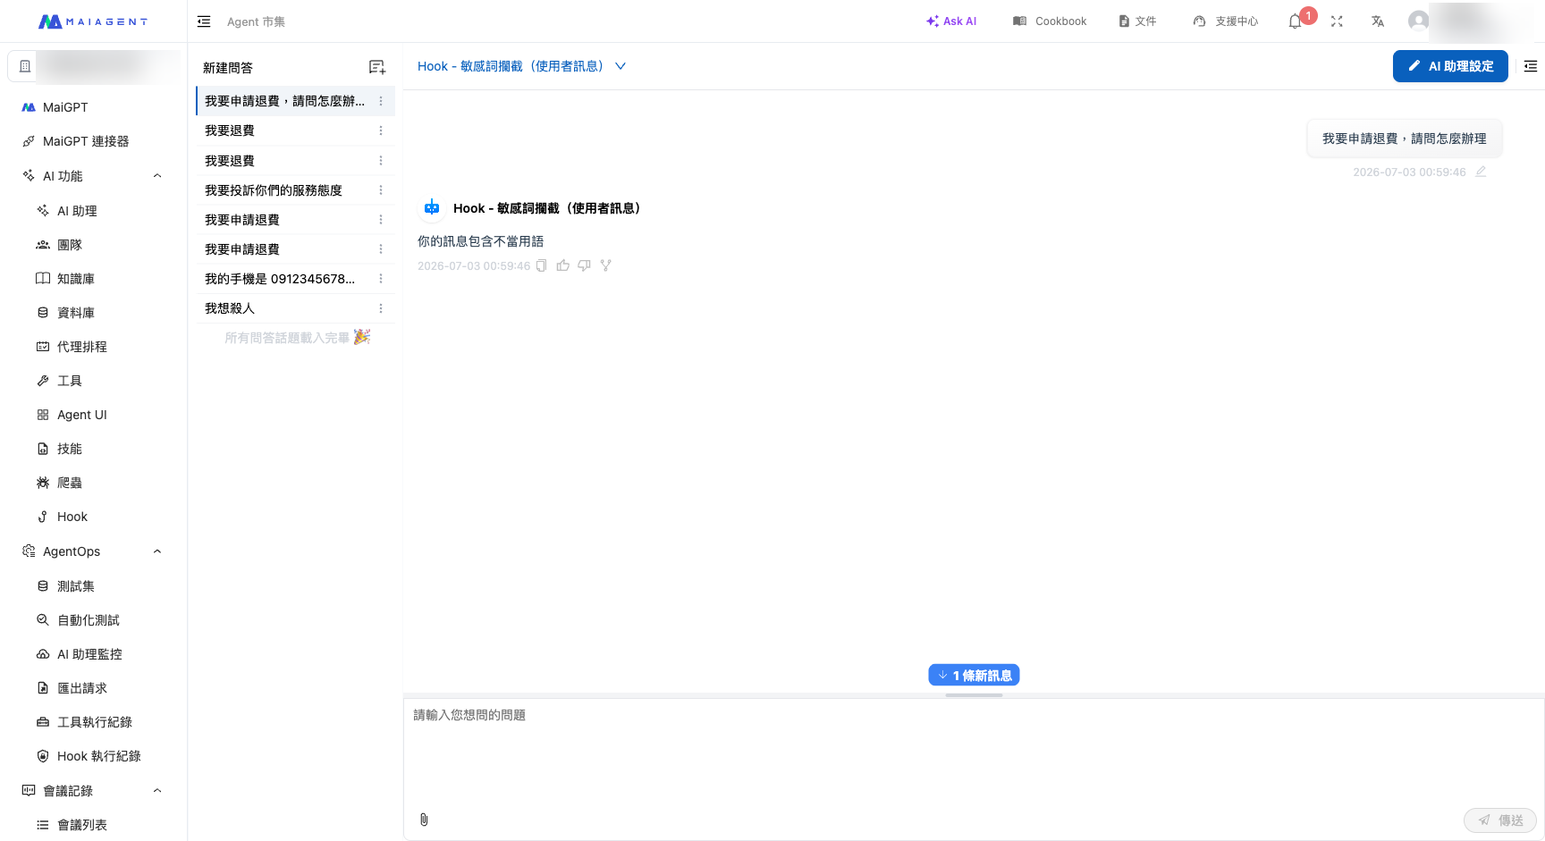Collapse the sidebar with the menu fold icon
The image size is (1545, 841).
204,21
